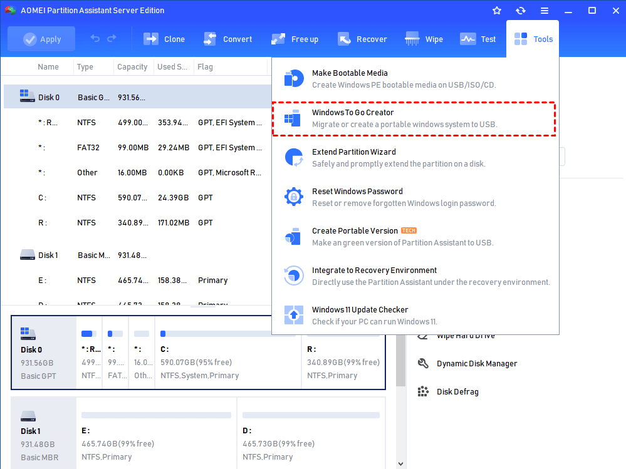Click Disk Defrag in side panel
The width and height of the screenshot is (626, 469).
coord(457,392)
